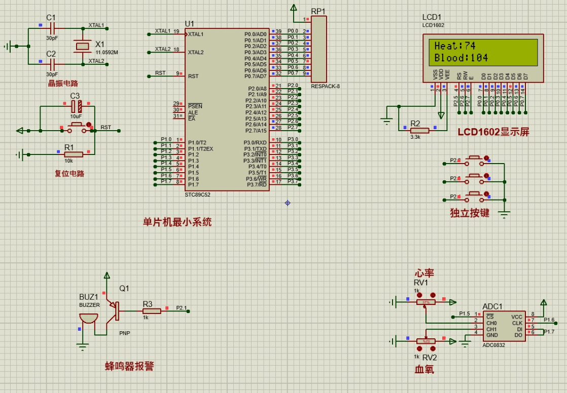Image resolution: width=567 pixels, height=393 pixels.
Task: Select the C3 10uF electrolytic capacitor
Action: pos(76,106)
